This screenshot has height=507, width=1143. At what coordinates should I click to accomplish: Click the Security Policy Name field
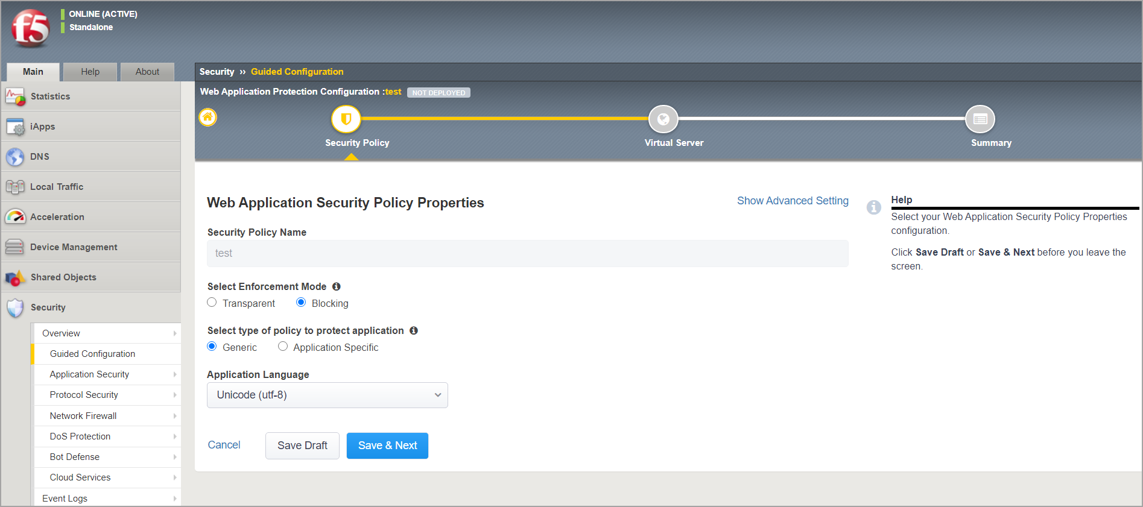[527, 254]
